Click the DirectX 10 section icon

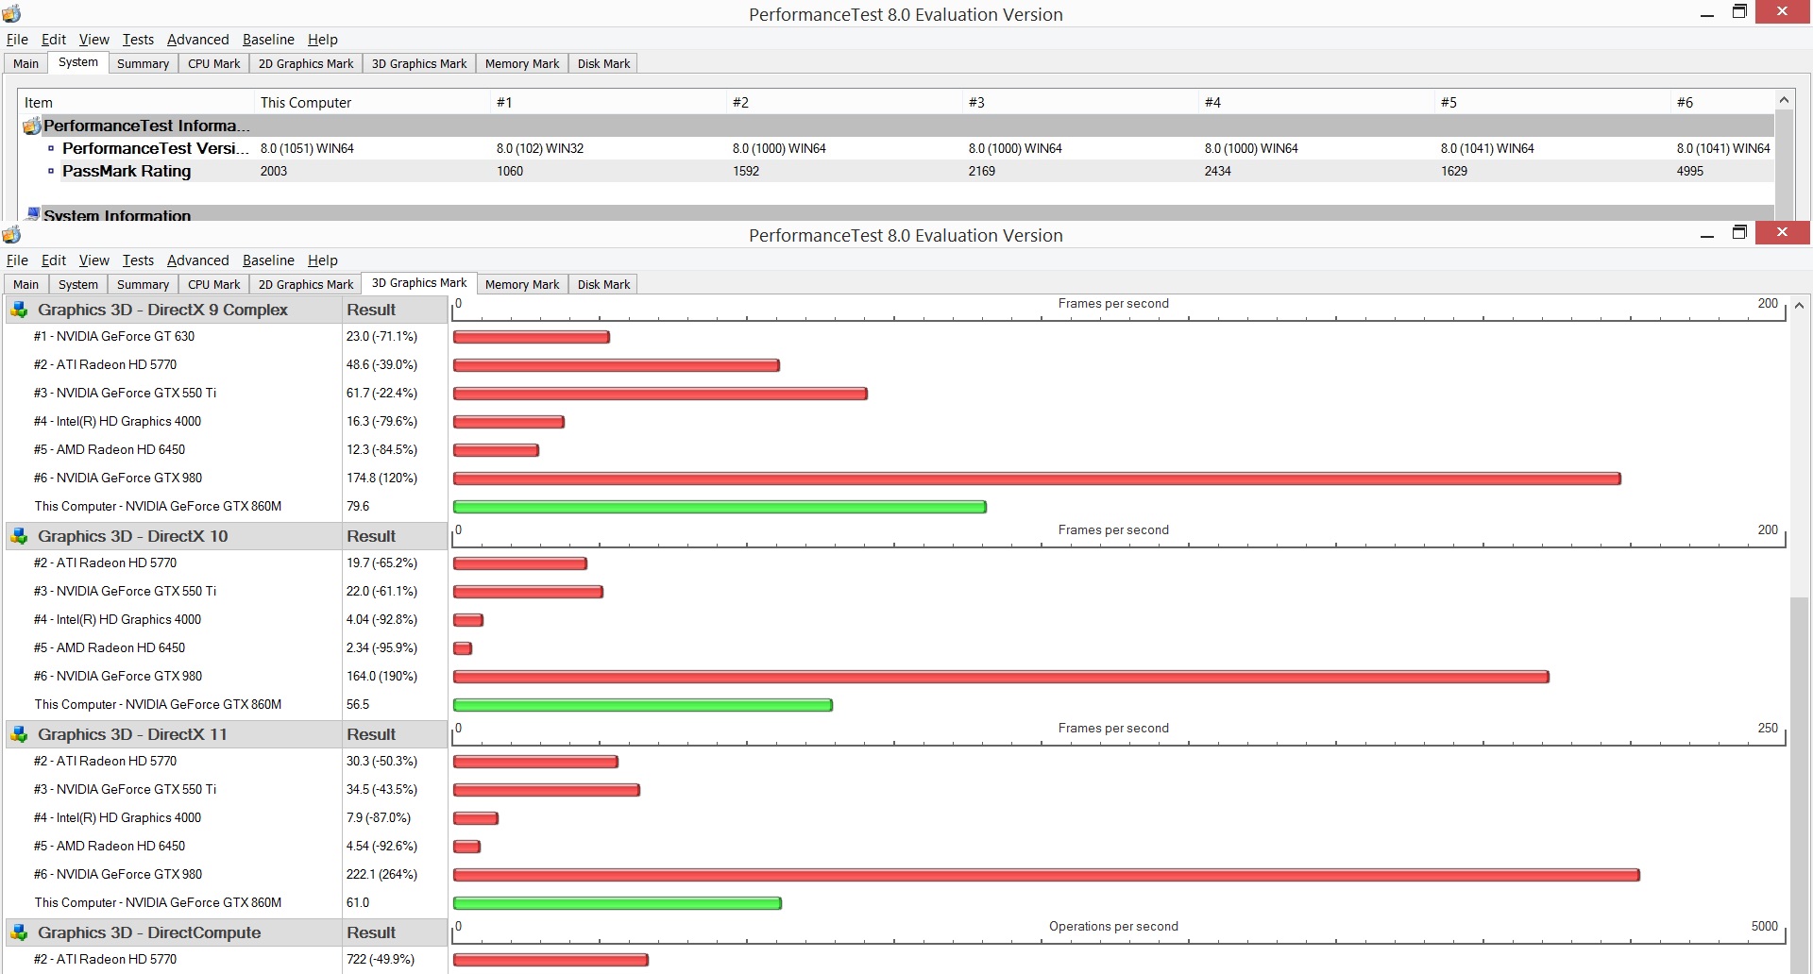[x=19, y=536]
